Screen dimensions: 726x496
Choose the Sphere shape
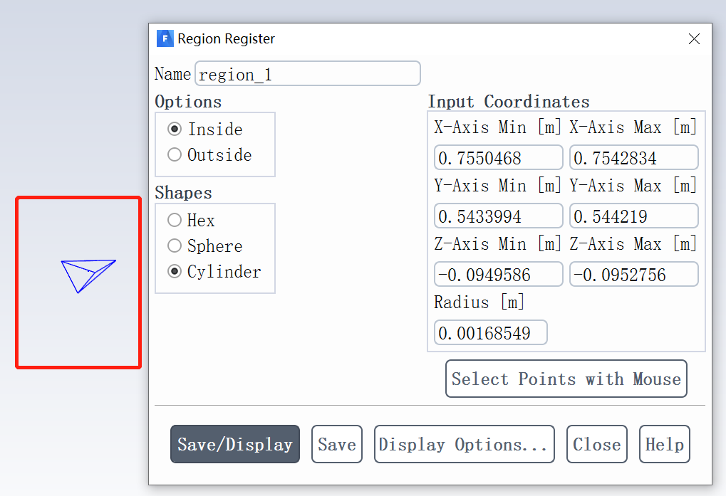point(175,246)
